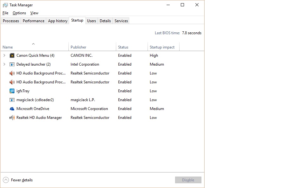
Task: Select the igfxTray startup entry
Action: [x=102, y=91]
